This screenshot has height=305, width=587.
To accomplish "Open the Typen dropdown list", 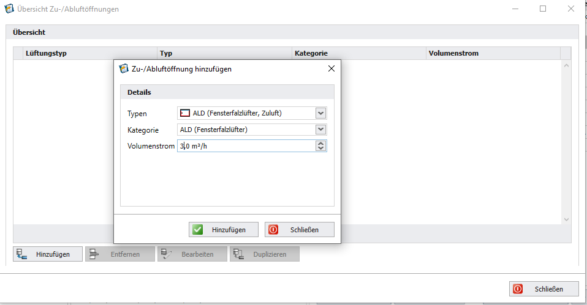I will [320, 113].
